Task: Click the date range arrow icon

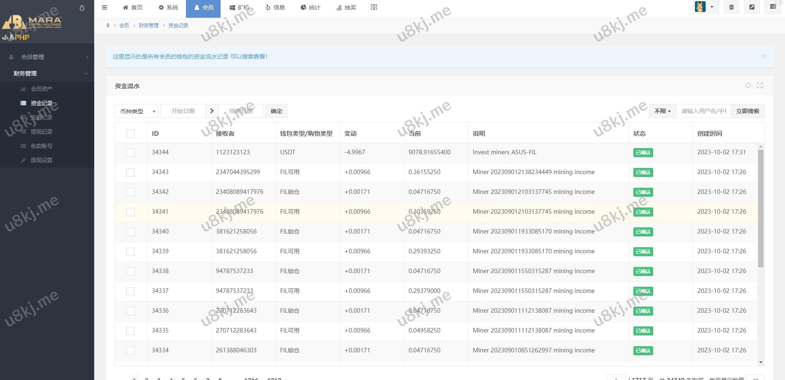Action: tap(212, 111)
